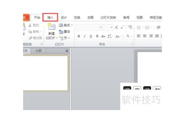Toggle strikethrough abc button
Image resolution: width=185 pixels, height=123 pixels.
point(103,36)
